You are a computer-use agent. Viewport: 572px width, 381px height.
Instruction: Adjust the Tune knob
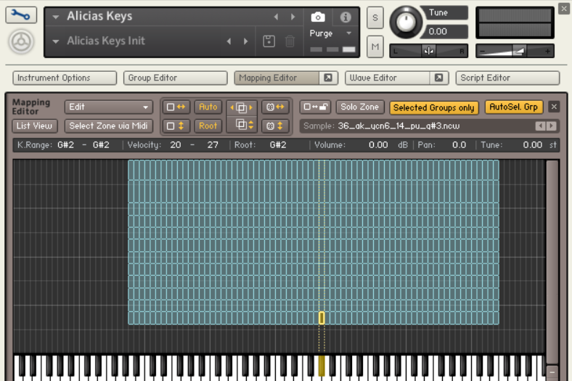(406, 22)
